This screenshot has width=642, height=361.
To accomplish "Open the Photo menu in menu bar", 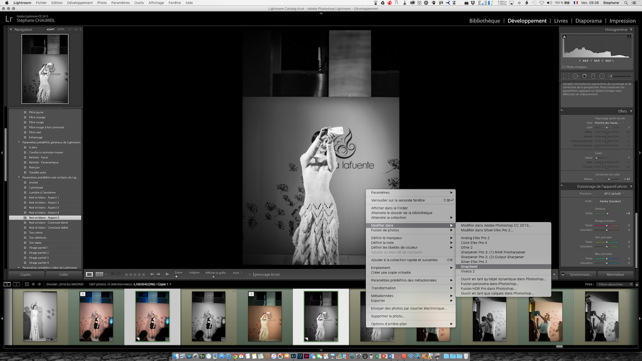I will 102,3.
